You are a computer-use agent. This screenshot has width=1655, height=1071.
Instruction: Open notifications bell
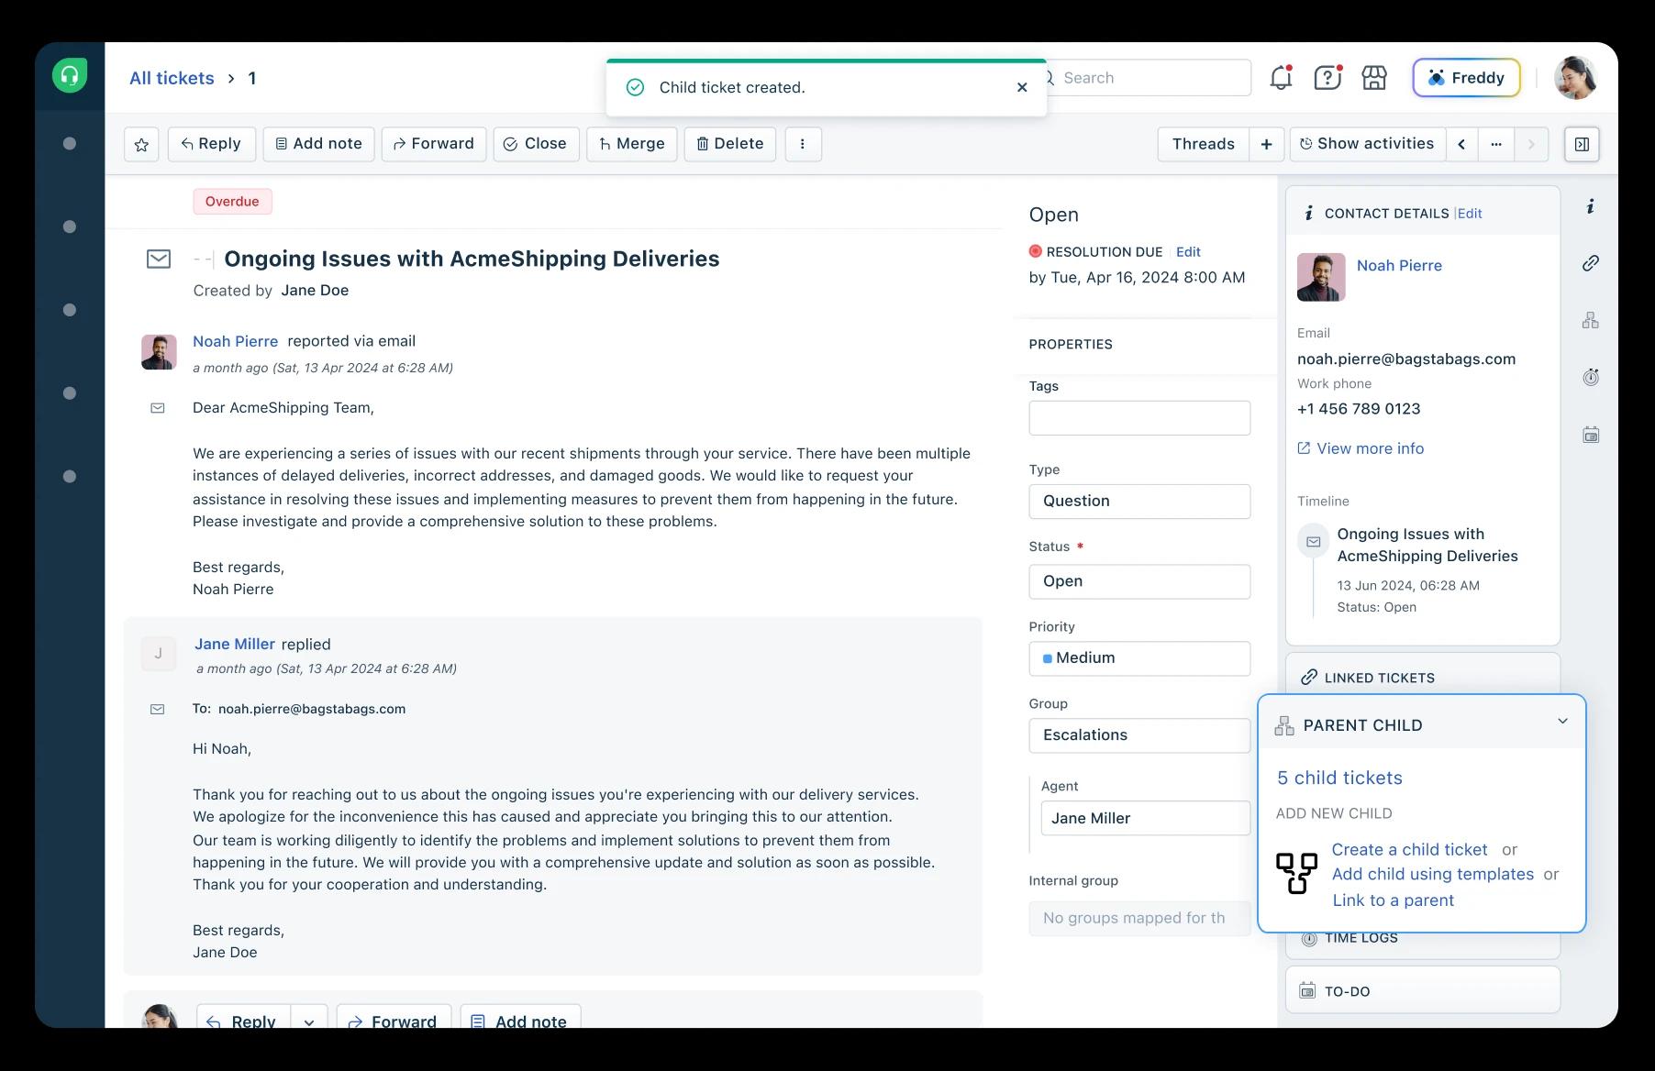tap(1281, 78)
